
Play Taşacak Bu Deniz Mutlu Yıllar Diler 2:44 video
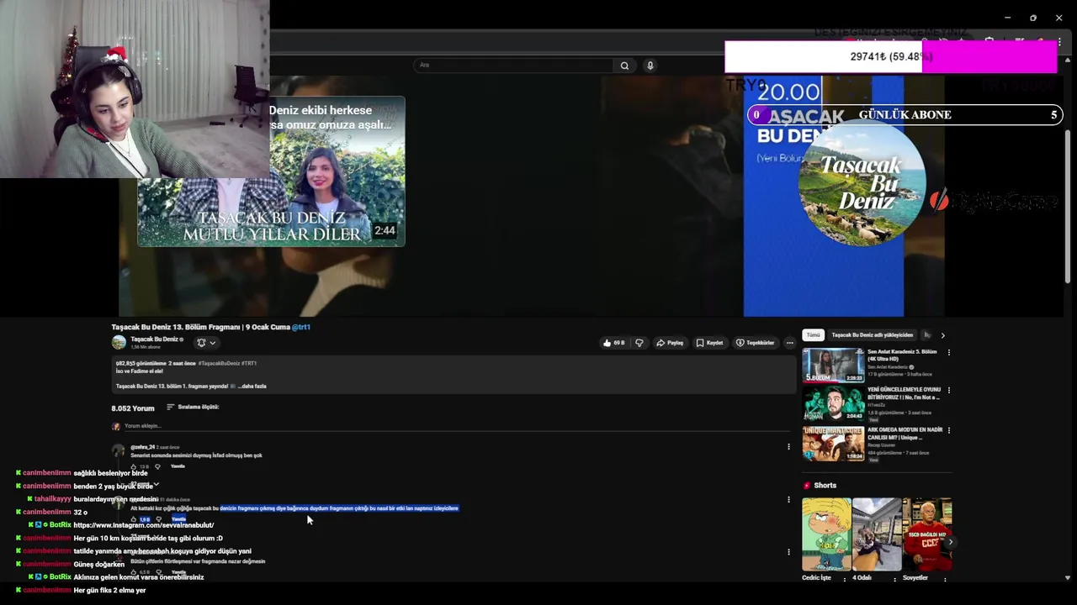(x=271, y=171)
